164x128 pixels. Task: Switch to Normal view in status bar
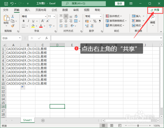point(103,125)
